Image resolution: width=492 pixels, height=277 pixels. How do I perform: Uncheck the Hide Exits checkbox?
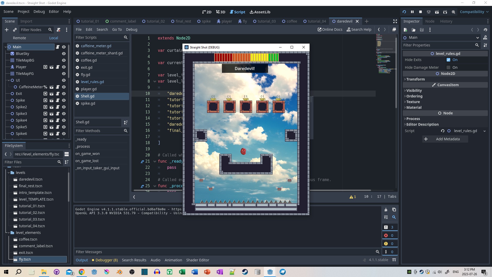(448, 60)
